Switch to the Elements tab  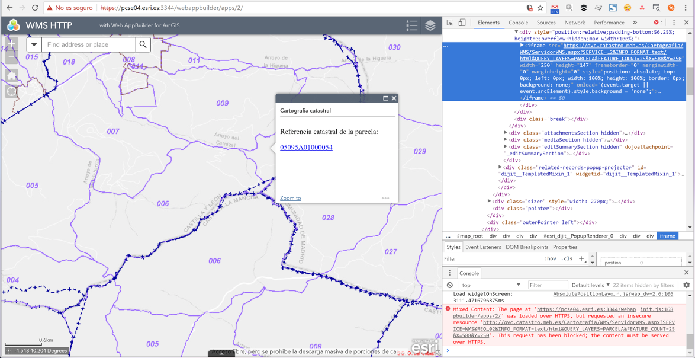coord(488,23)
